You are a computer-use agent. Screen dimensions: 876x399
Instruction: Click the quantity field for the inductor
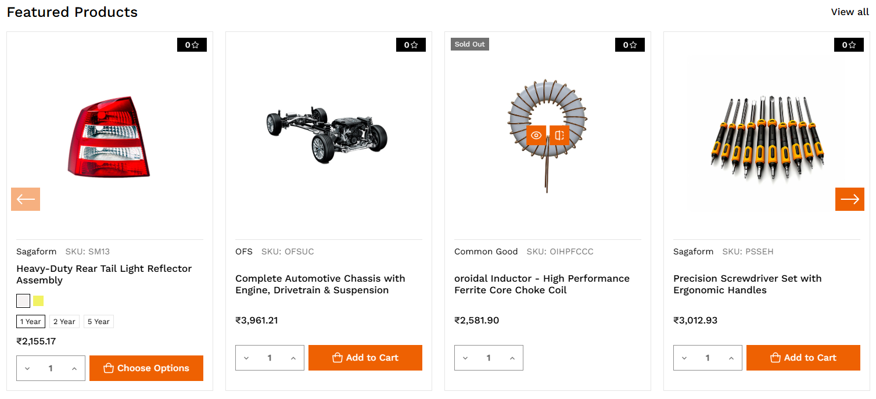[489, 358]
